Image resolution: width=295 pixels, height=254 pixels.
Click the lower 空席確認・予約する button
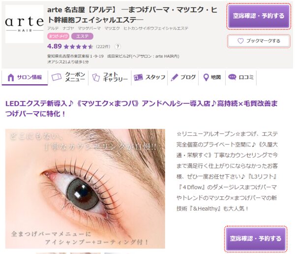pos(256,239)
